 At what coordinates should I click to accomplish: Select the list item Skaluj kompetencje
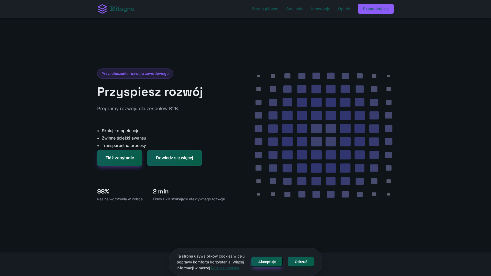[120, 131]
